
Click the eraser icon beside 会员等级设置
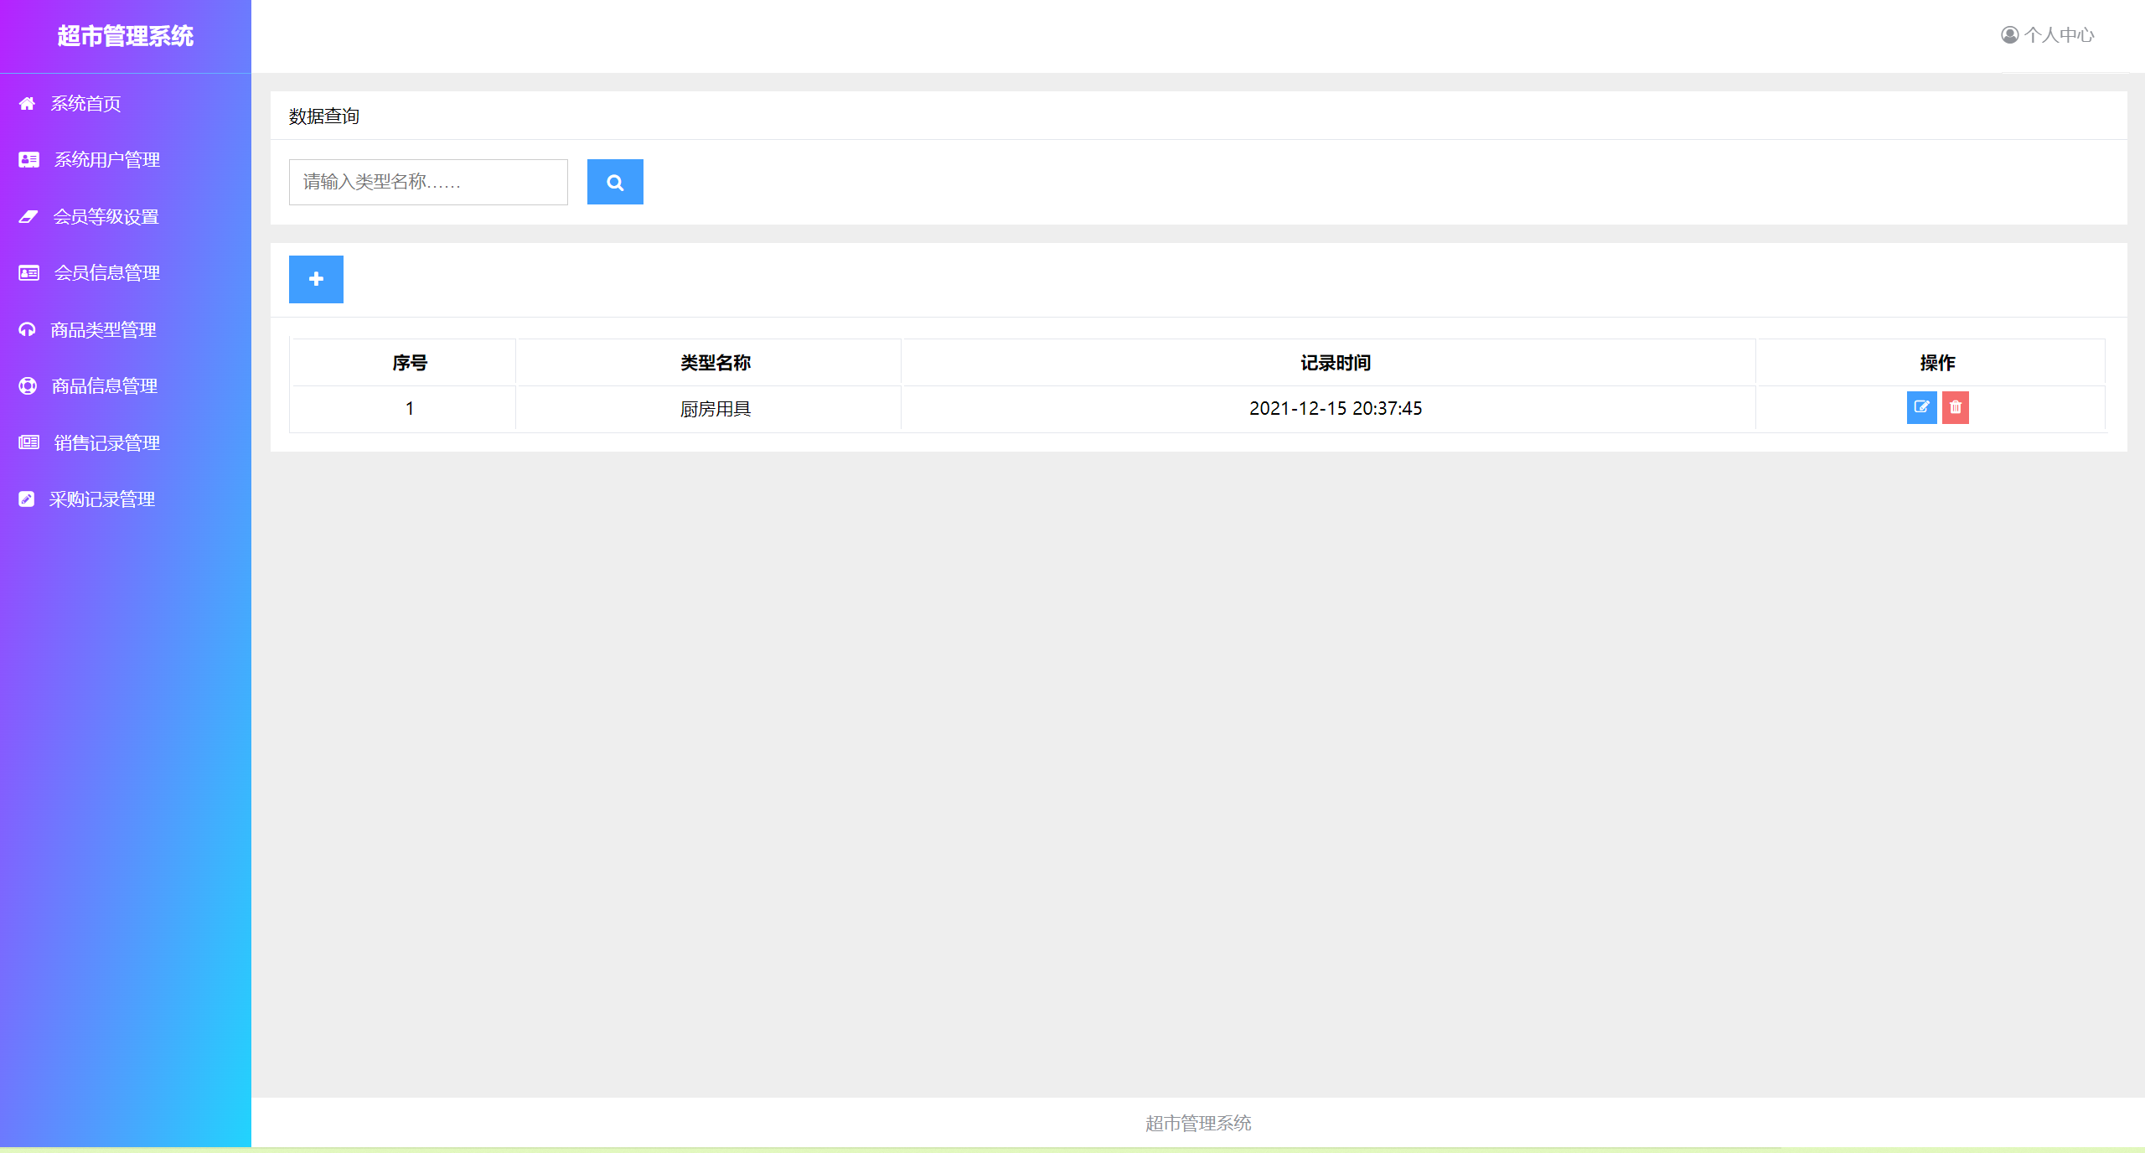pyautogui.click(x=28, y=216)
